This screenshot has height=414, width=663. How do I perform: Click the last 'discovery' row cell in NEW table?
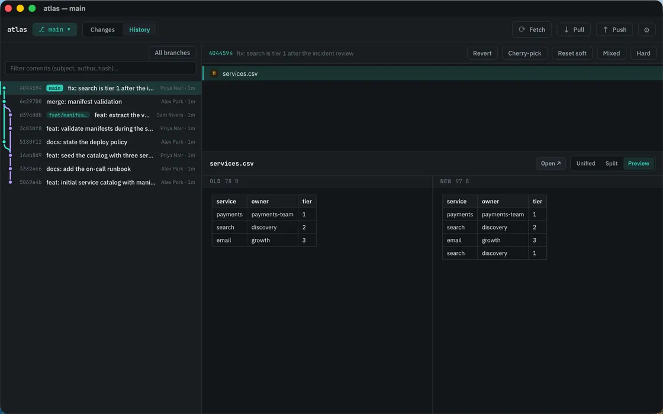[503, 253]
